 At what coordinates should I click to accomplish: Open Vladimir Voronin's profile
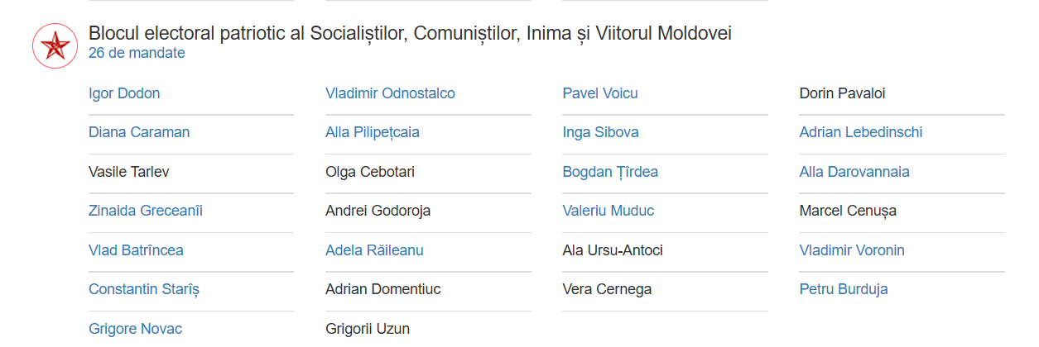(x=852, y=250)
